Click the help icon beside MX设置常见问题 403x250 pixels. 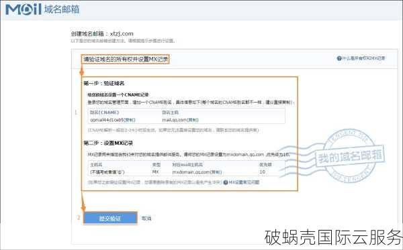(226, 182)
